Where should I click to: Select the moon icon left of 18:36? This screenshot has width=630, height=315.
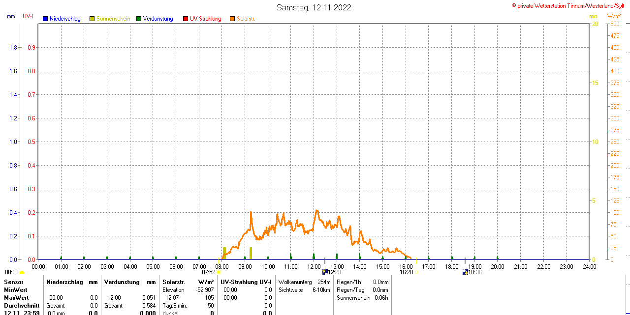coord(465,272)
